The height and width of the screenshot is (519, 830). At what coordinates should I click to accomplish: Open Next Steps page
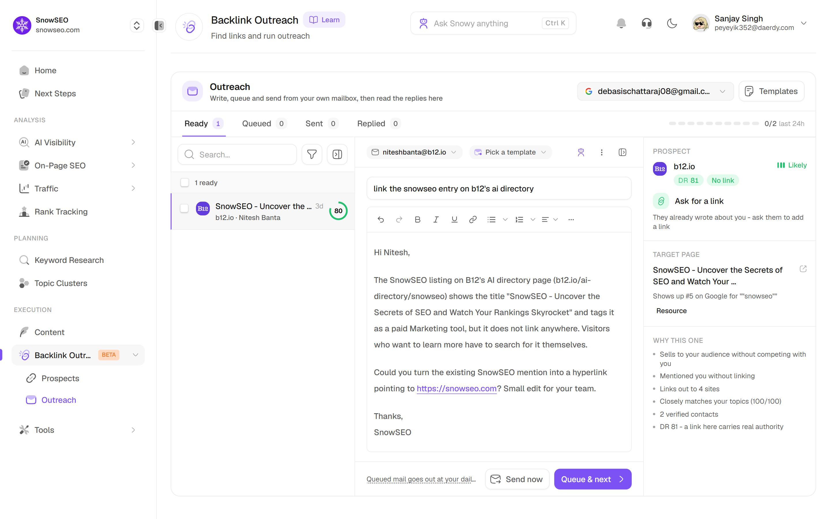(x=78, y=93)
